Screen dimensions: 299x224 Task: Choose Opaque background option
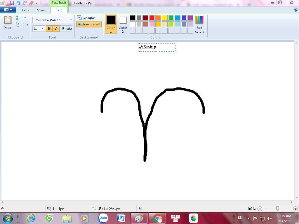click(86, 18)
